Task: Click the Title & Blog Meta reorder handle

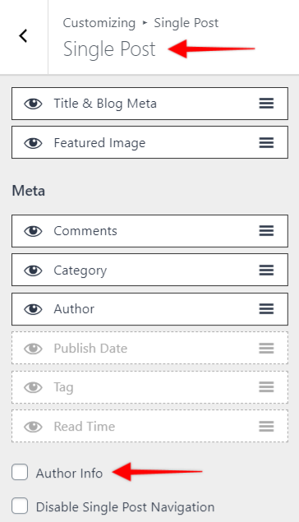Action: click(266, 104)
